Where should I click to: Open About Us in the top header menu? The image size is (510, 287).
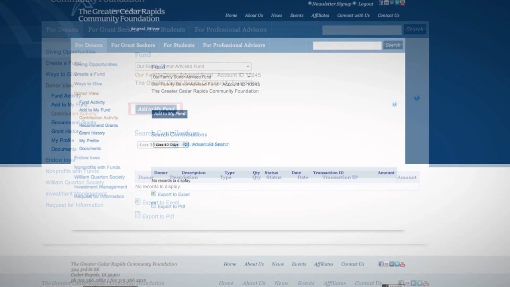(254, 15)
